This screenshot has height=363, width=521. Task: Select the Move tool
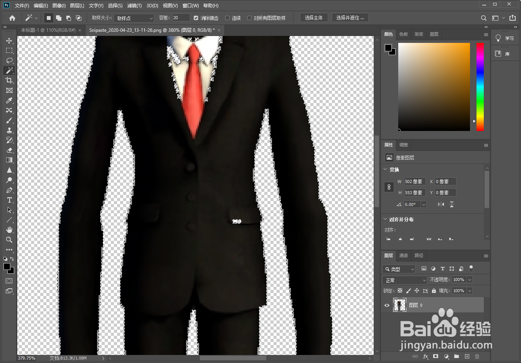(x=9, y=41)
